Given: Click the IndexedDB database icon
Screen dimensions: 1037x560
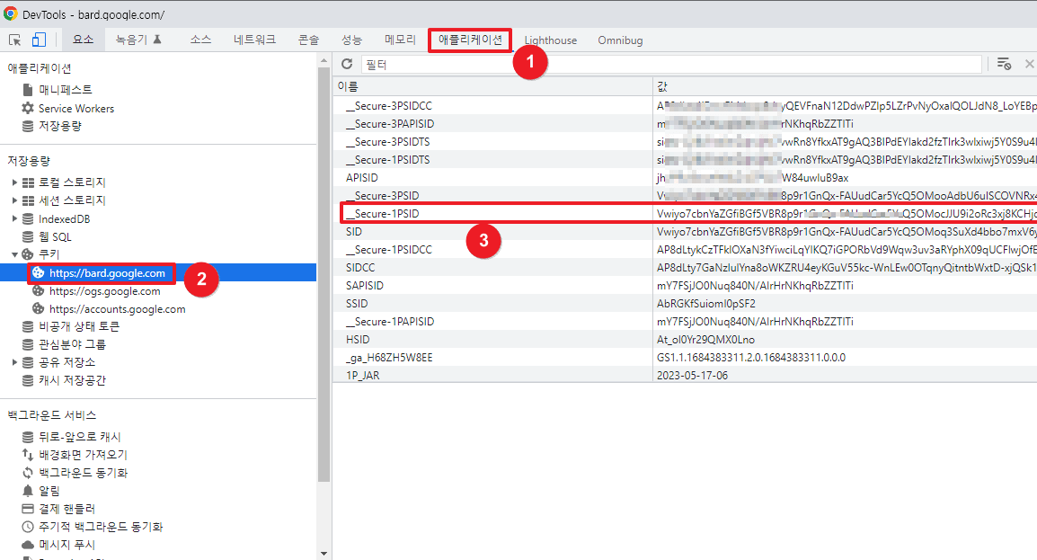Looking at the screenshot, I should point(27,218).
